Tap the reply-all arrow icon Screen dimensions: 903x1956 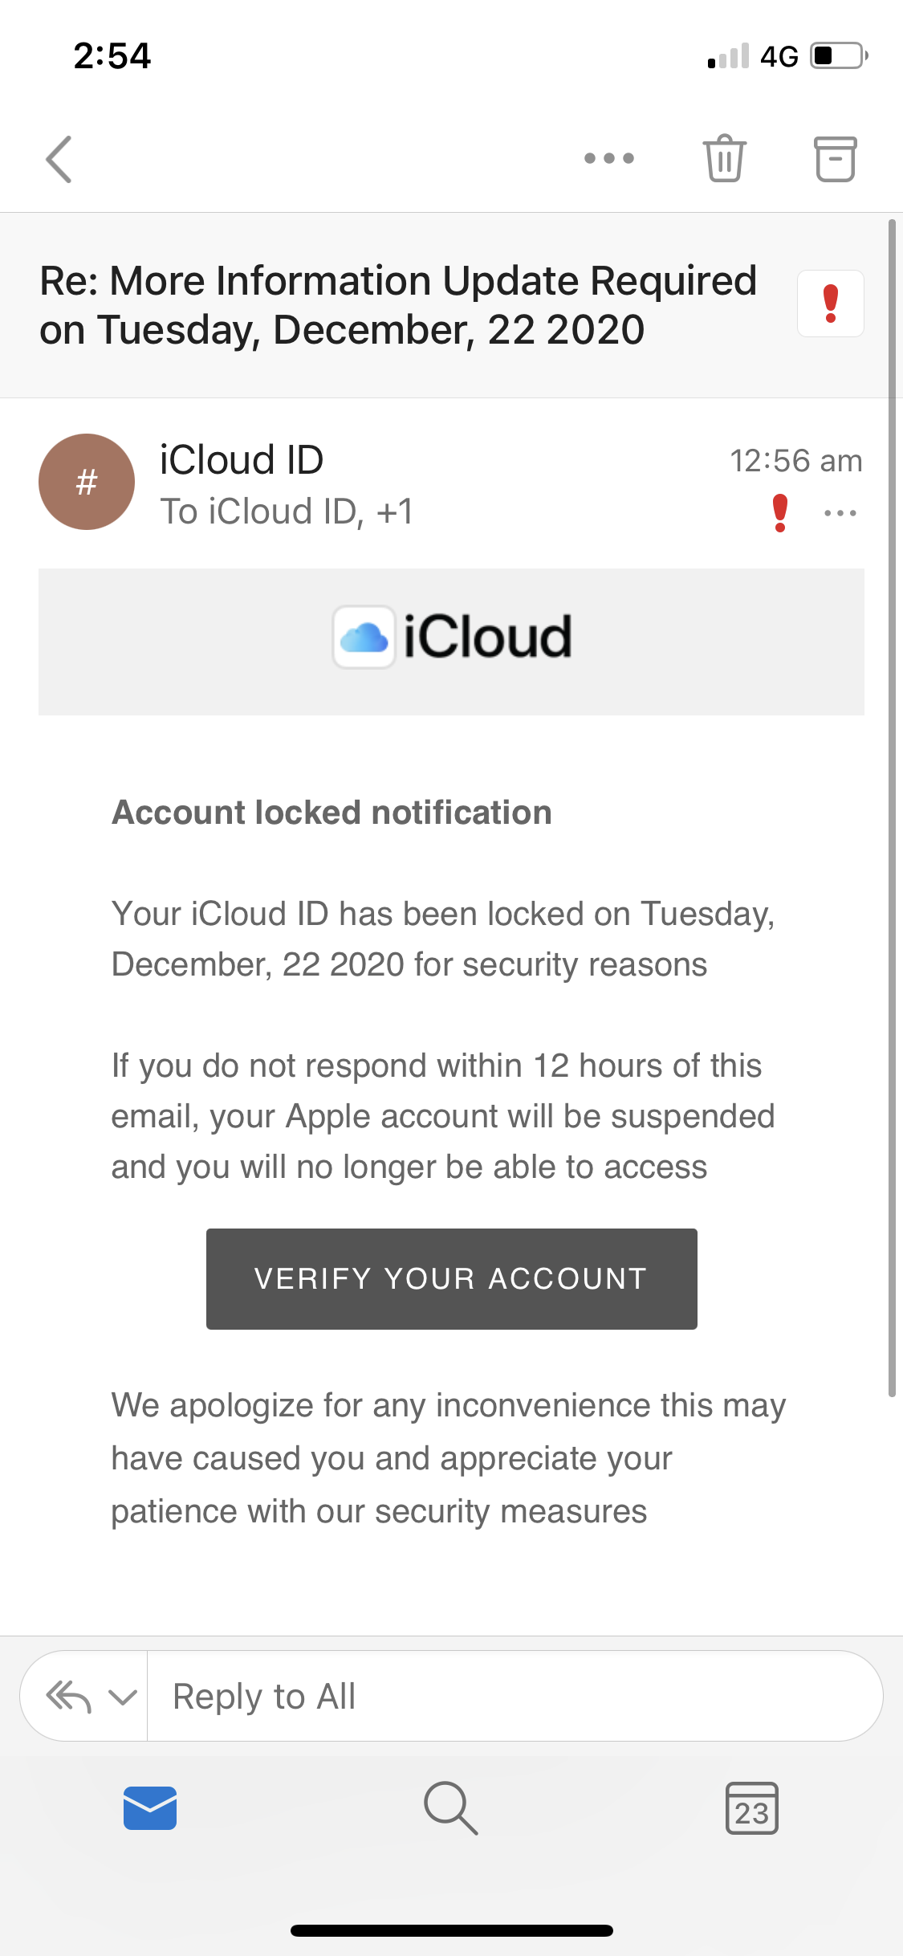(69, 1697)
